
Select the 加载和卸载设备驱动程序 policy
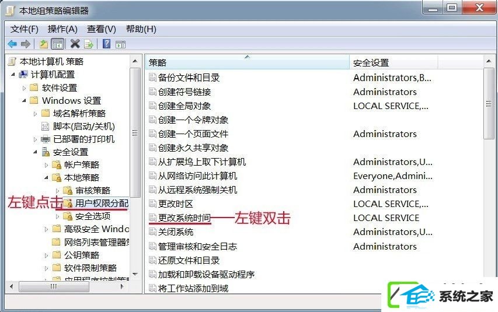[x=207, y=274]
